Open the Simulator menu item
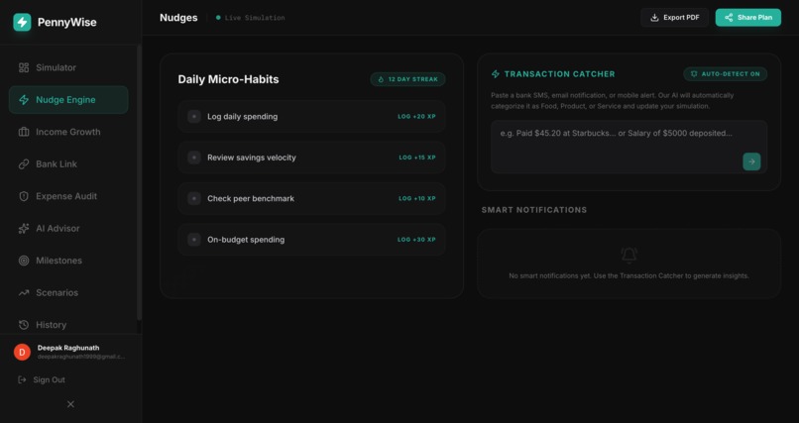The image size is (799, 423). pyautogui.click(x=68, y=67)
